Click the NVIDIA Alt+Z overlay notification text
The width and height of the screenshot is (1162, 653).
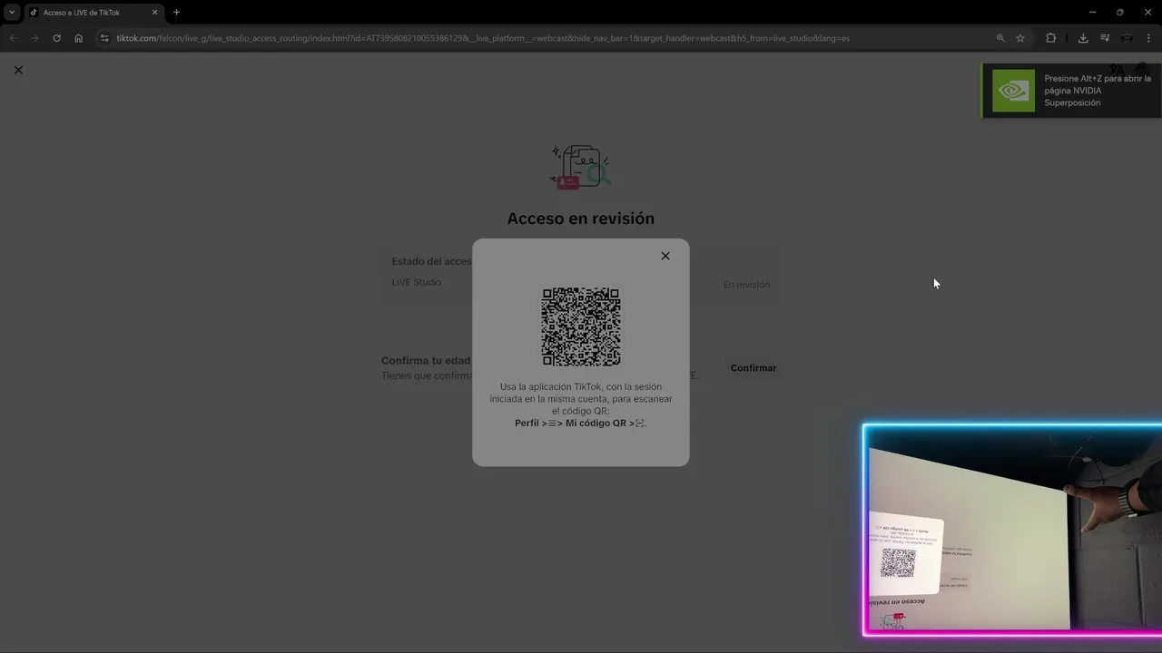click(1098, 91)
